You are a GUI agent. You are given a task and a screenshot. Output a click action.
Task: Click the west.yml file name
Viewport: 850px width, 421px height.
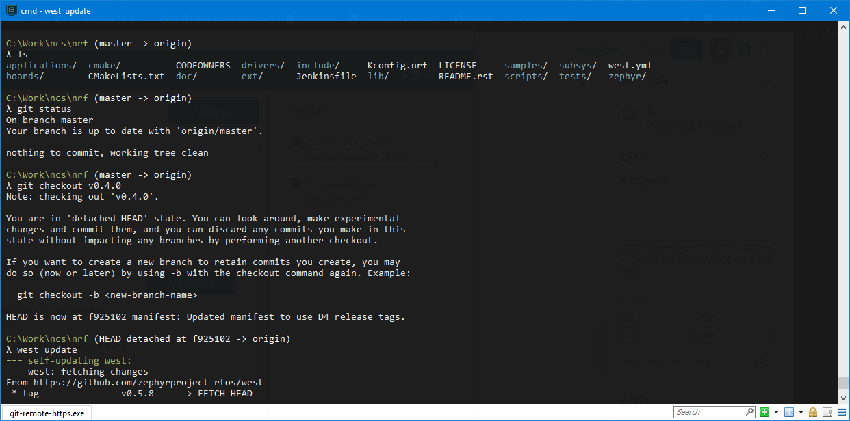(630, 66)
